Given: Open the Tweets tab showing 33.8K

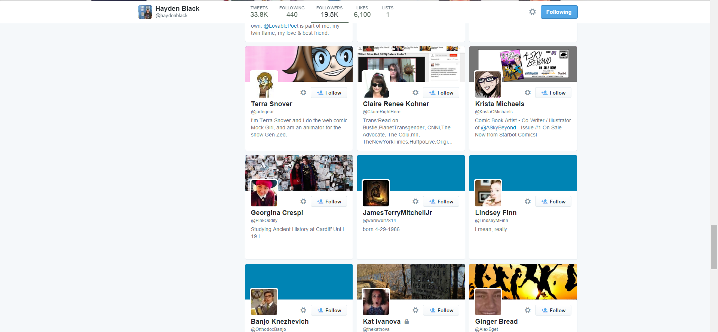Looking at the screenshot, I should point(259,12).
